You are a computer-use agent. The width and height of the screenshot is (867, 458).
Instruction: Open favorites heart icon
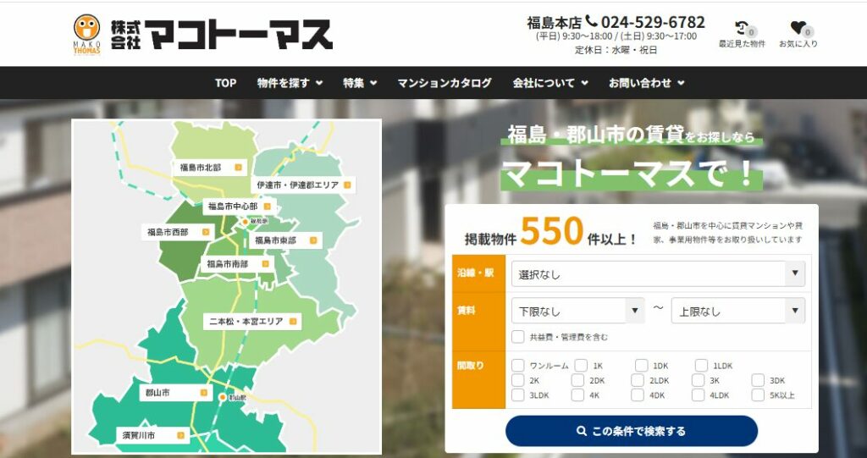pyautogui.click(x=798, y=29)
